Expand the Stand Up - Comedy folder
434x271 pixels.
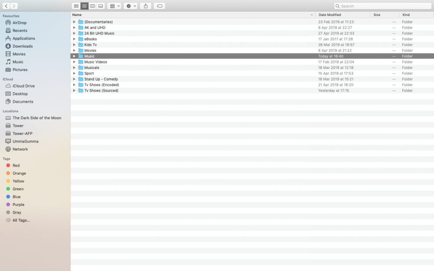tap(74, 79)
